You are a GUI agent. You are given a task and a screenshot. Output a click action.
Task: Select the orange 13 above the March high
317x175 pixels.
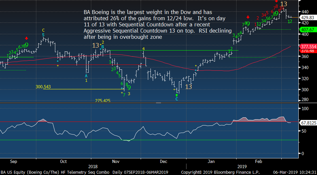tap(284, 4)
